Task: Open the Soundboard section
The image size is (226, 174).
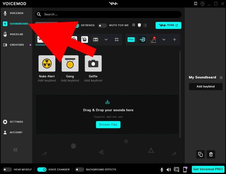Action: pyautogui.click(x=16, y=24)
